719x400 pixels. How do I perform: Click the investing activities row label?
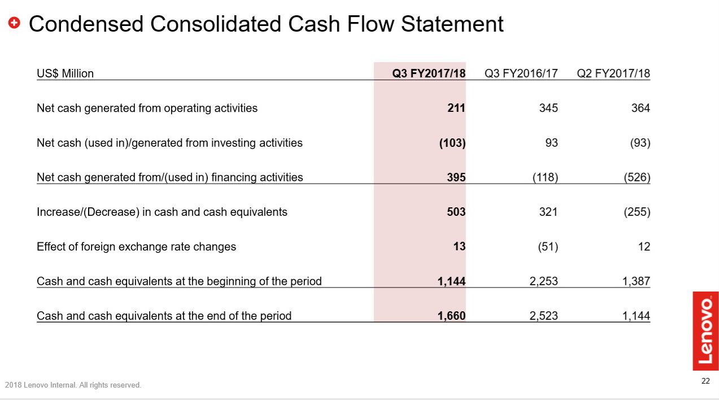click(x=169, y=143)
